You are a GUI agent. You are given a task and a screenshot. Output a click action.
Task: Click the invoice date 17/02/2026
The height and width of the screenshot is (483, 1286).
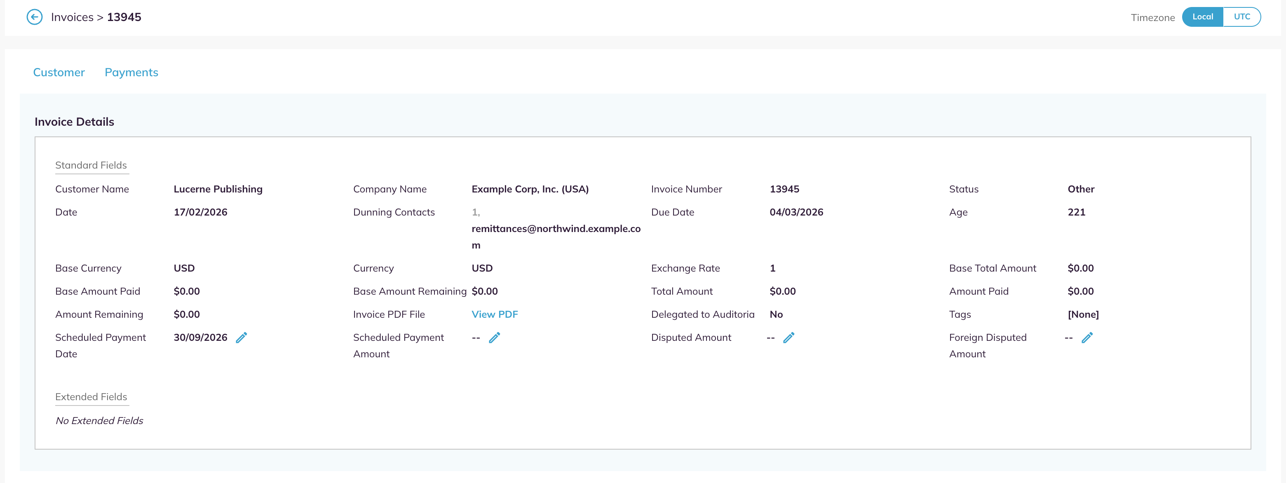(200, 212)
